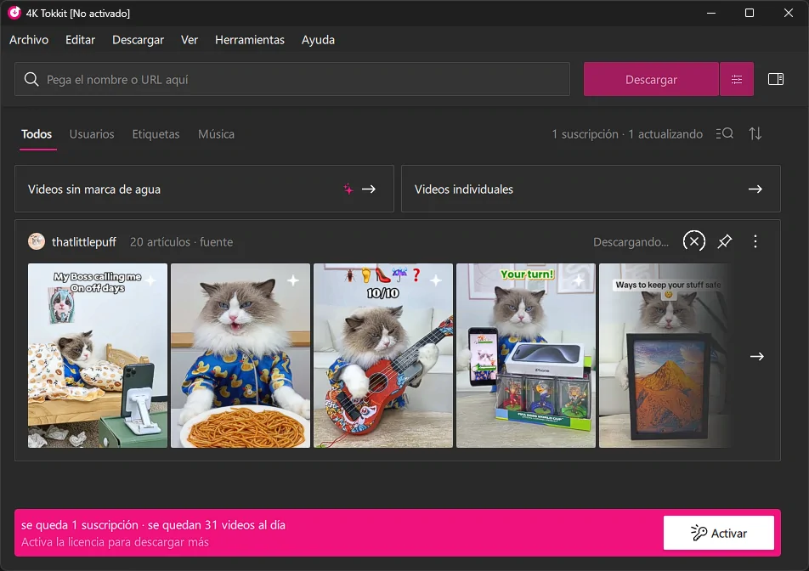Click sparkle icon on 'Your turn!' thumbnail

(x=579, y=280)
